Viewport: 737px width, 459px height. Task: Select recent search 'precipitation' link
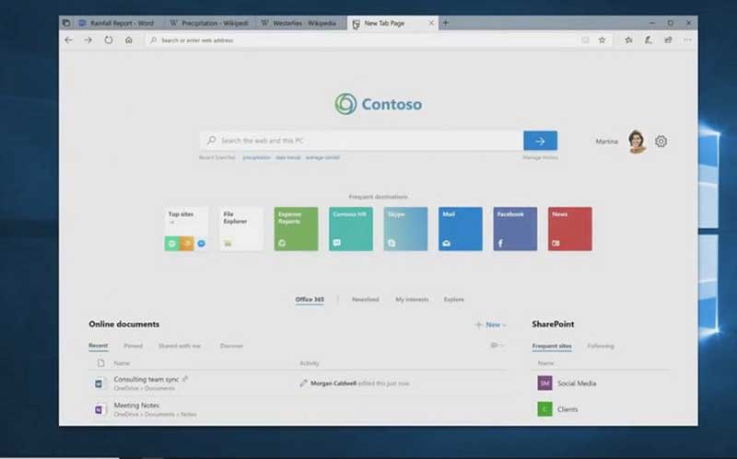(257, 157)
